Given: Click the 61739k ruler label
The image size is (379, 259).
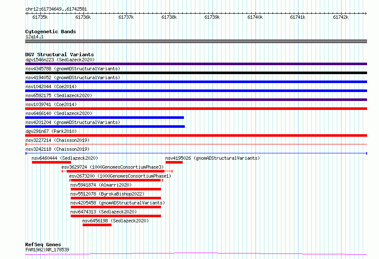Looking at the screenshot, I should (x=212, y=17).
